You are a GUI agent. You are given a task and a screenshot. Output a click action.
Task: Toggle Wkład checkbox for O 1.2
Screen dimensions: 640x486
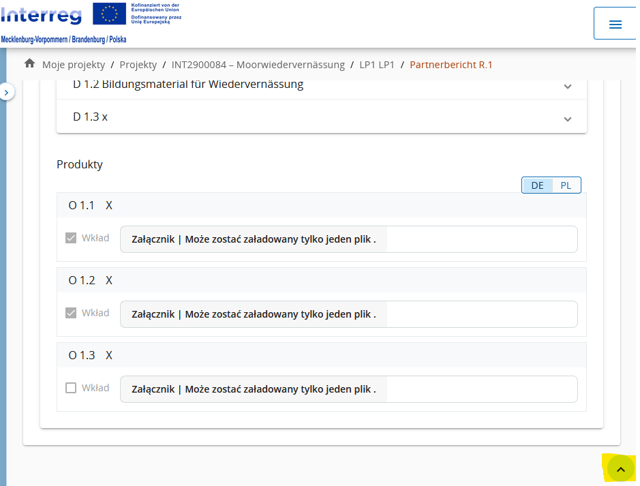(x=71, y=313)
